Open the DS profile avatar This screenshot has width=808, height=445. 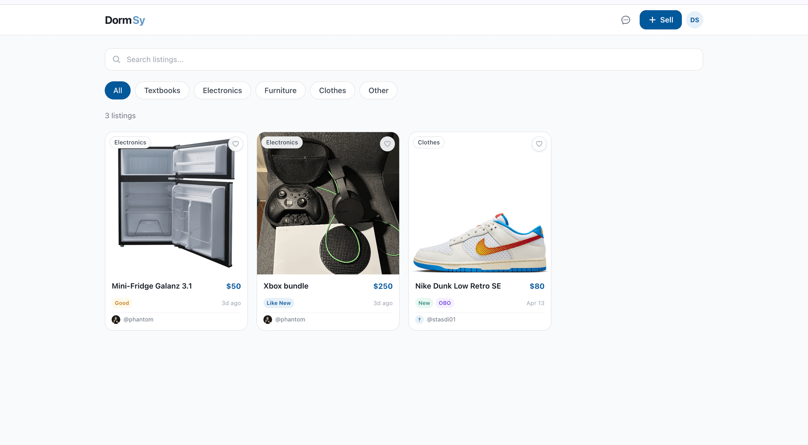click(694, 20)
